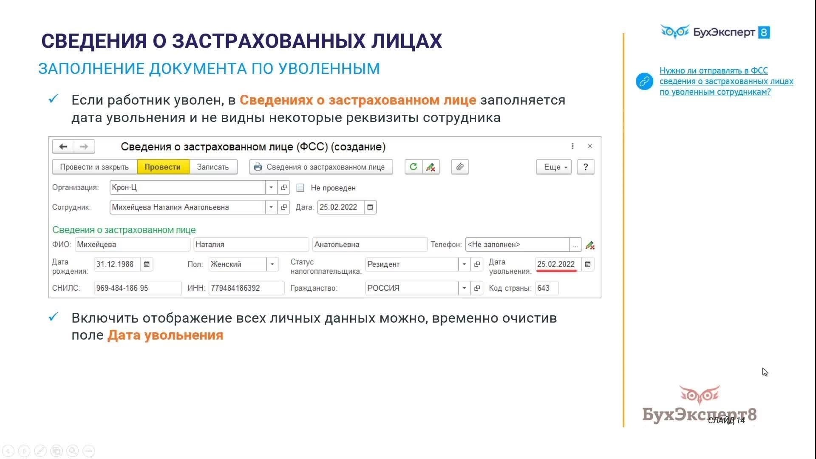Expand the Сотрудник dropdown arrow
This screenshot has width=816, height=459.
pyautogui.click(x=271, y=207)
